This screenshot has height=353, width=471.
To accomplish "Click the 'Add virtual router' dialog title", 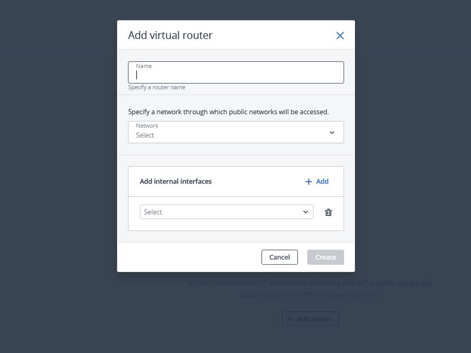I will pyautogui.click(x=170, y=35).
